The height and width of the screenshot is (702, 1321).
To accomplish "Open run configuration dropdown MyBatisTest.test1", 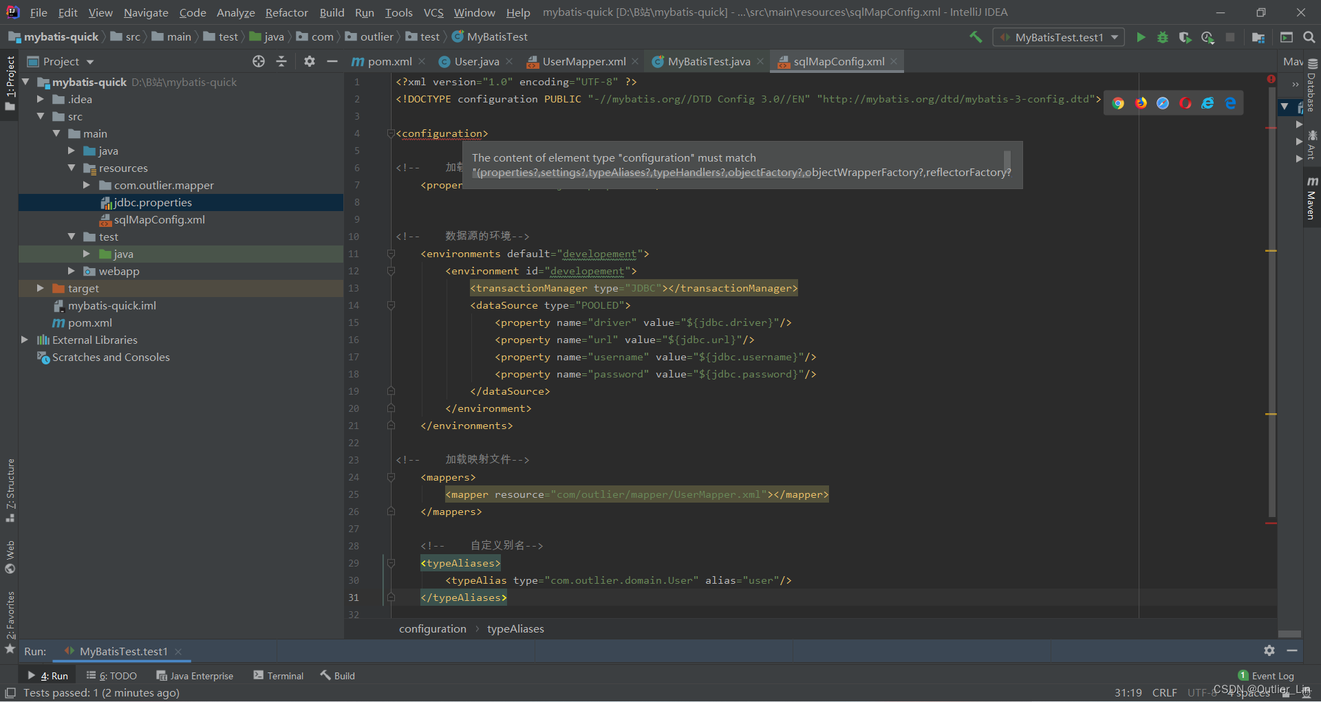I will tap(1059, 37).
